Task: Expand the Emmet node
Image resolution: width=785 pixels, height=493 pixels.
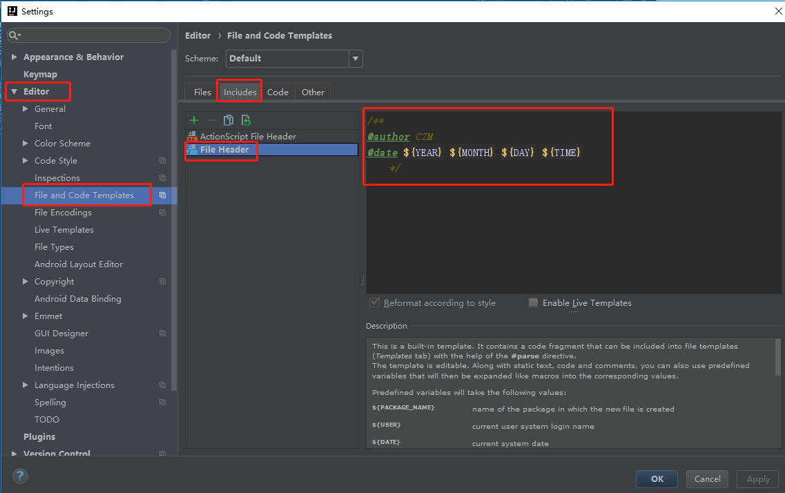Action: (x=25, y=316)
